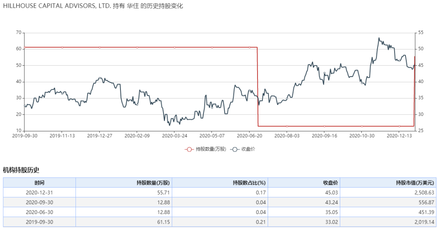Image resolution: width=438 pixels, height=231 pixels.
Task: Click the 61.15 holdings value
Action: click(x=163, y=222)
